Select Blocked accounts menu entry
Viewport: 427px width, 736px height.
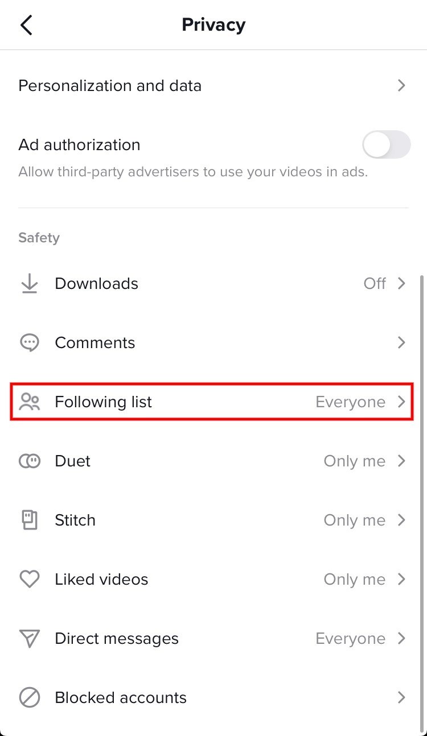pos(121,698)
